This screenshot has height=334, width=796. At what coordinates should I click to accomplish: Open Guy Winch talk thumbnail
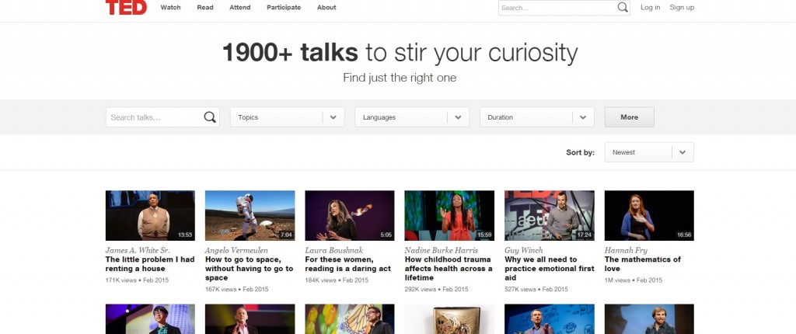(x=550, y=216)
